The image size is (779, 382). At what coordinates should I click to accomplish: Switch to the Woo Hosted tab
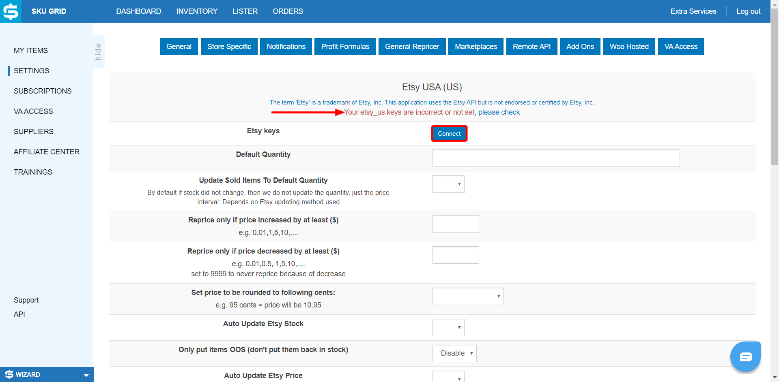pos(629,47)
